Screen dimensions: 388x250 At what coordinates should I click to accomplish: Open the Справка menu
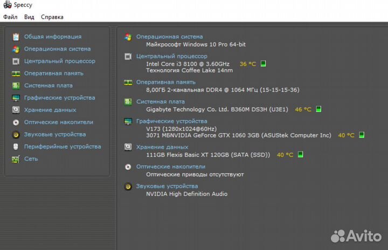(52, 17)
